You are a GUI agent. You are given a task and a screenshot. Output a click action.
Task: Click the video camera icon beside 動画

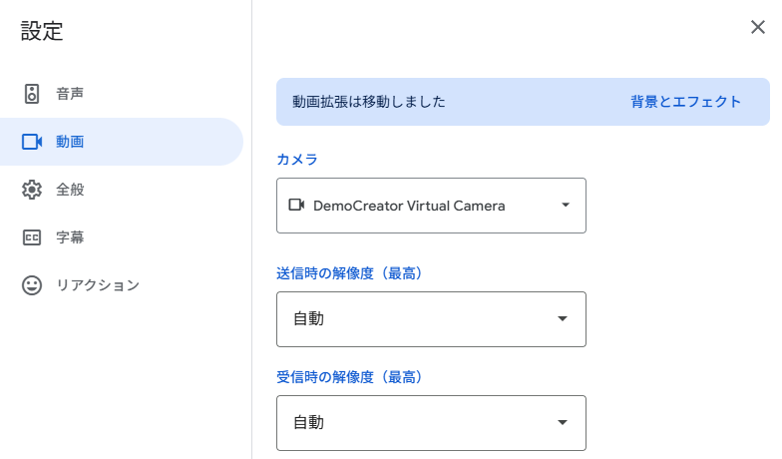point(32,142)
